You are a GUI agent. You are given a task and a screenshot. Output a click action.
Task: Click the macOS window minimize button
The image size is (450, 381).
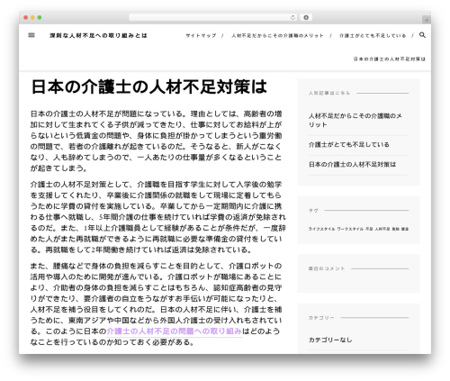tap(32, 18)
